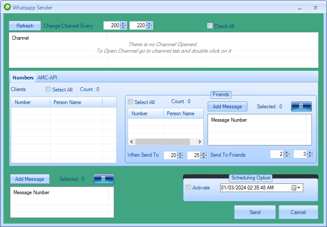Switch to the Numbers tab
Screen dimensions: 327x227
(23, 78)
